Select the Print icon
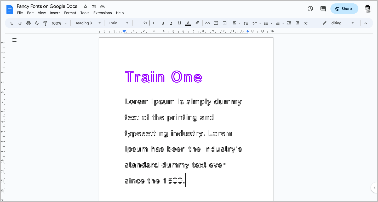Viewport: 378px width, 202px height. [x=28, y=23]
